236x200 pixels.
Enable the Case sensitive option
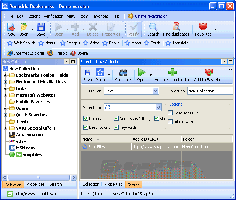tap(170, 113)
